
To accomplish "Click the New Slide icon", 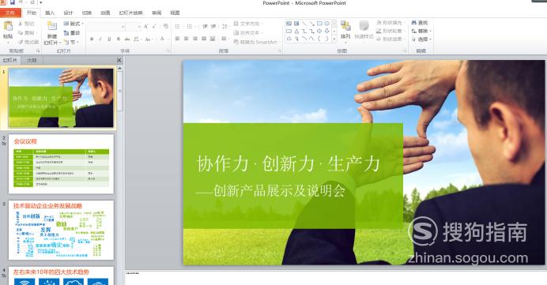I will 52,27.
